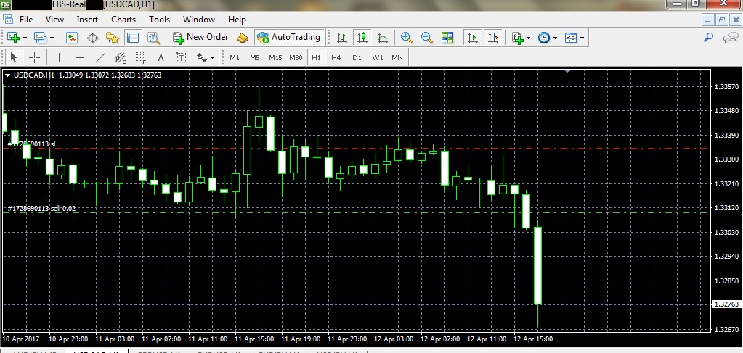Switch to MN timeframe
Viewport: 743px width, 353px height.
397,58
